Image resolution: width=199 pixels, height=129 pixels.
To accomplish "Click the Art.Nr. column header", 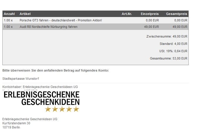I will pyautogui.click(x=127, y=14).
